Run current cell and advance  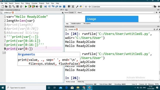coord(33,6)
